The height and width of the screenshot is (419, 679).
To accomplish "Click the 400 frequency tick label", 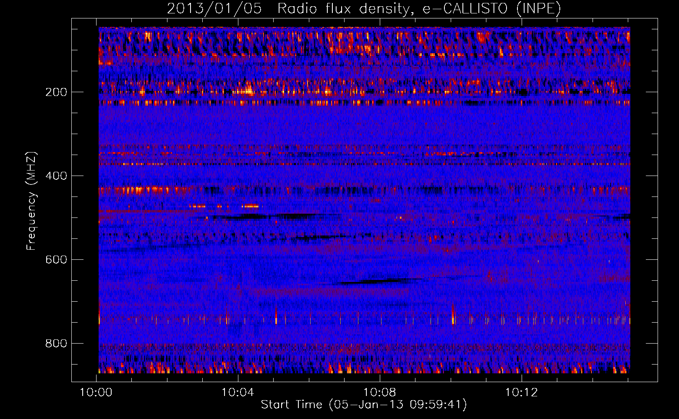I will coord(56,176).
